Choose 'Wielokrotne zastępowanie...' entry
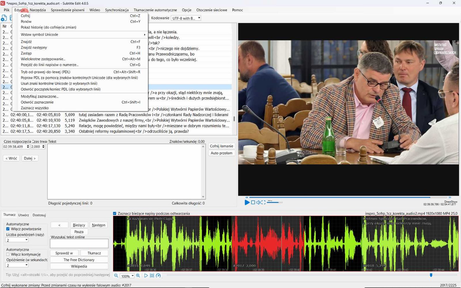 pyautogui.click(x=80, y=59)
